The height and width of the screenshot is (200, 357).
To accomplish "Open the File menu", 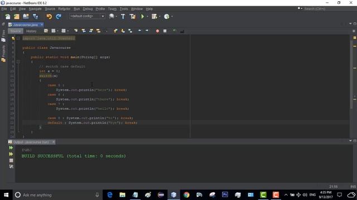I will 4,9.
